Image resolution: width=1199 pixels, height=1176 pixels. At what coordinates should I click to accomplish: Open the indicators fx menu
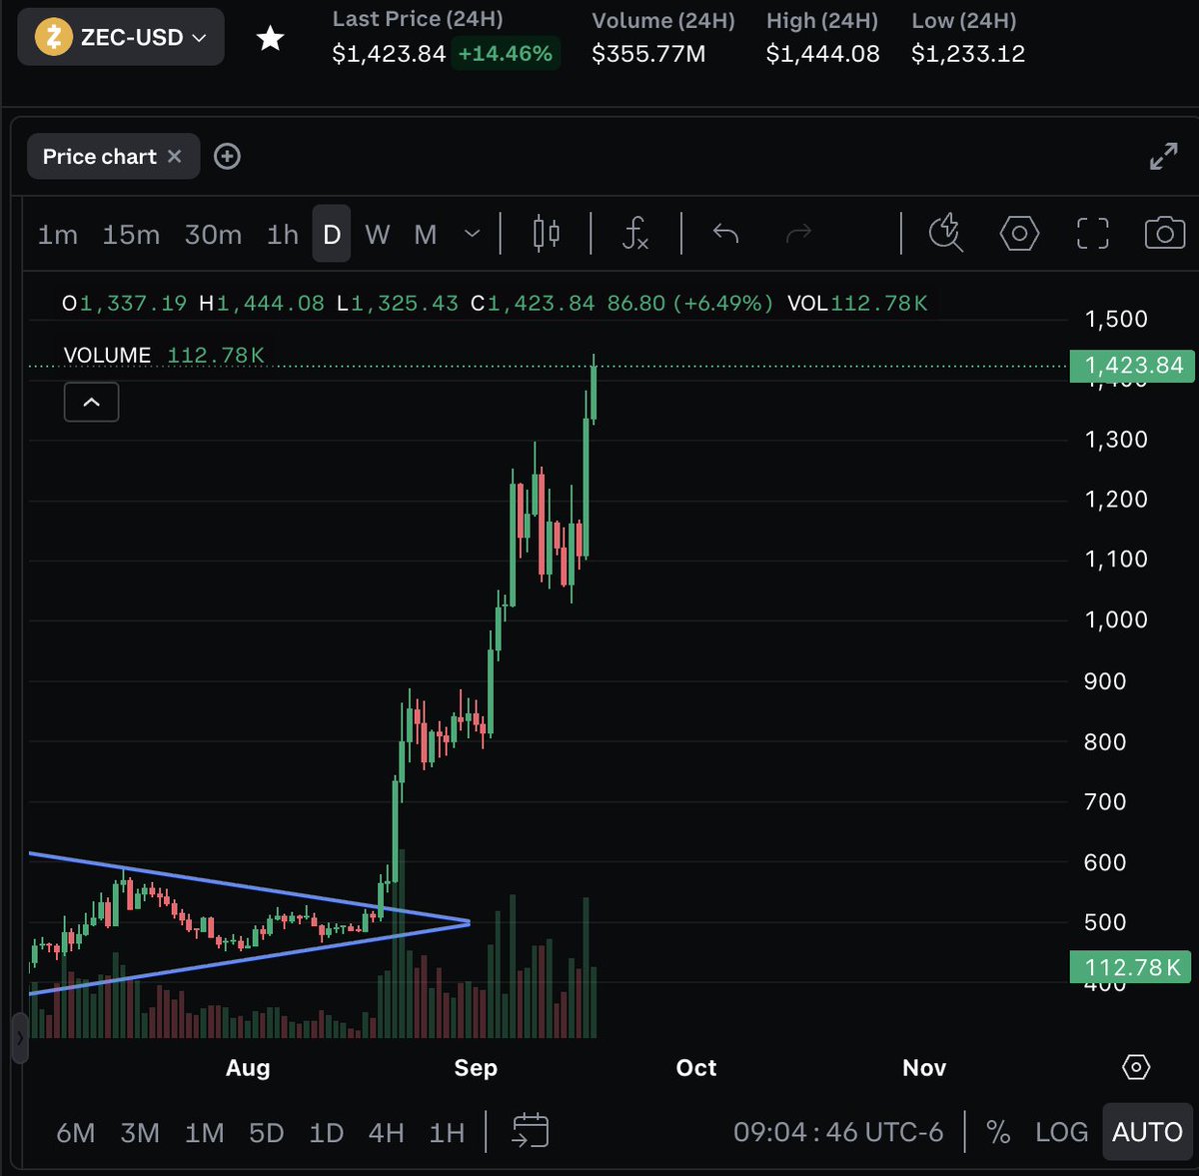pyautogui.click(x=635, y=233)
